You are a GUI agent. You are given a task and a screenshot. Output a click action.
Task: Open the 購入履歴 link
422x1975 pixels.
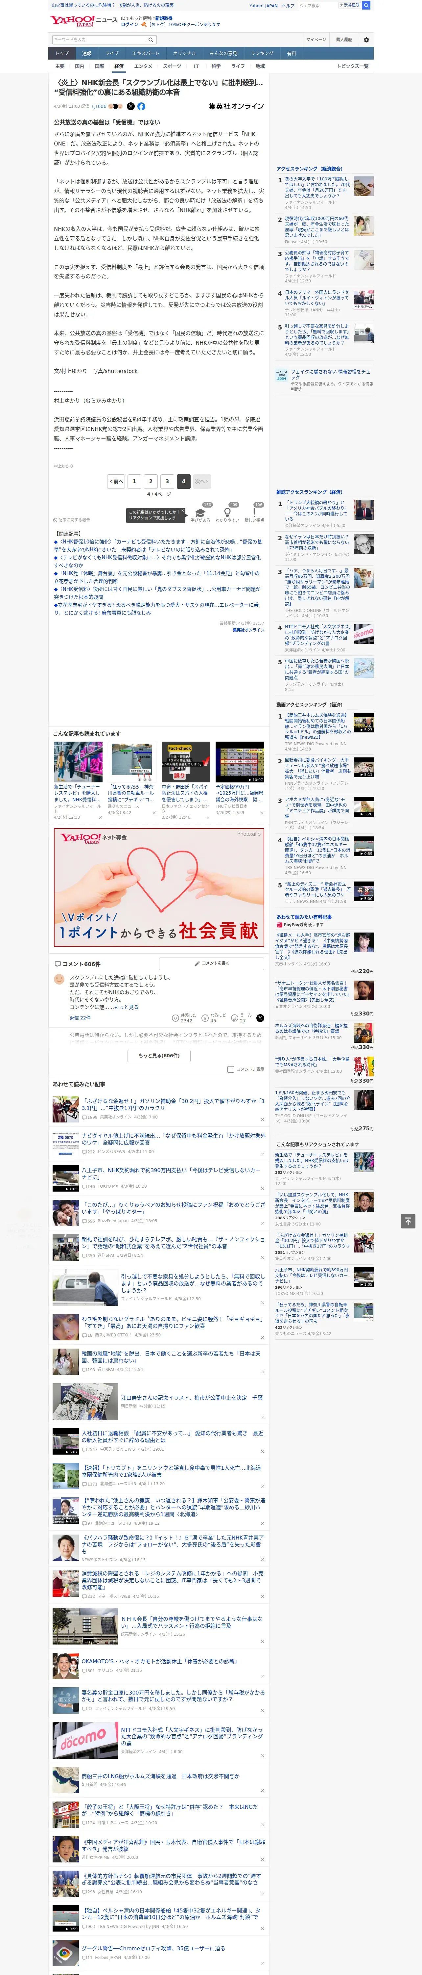pyautogui.click(x=344, y=40)
